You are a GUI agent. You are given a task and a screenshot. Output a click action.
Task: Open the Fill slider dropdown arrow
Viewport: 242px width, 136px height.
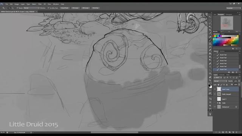[239, 85]
